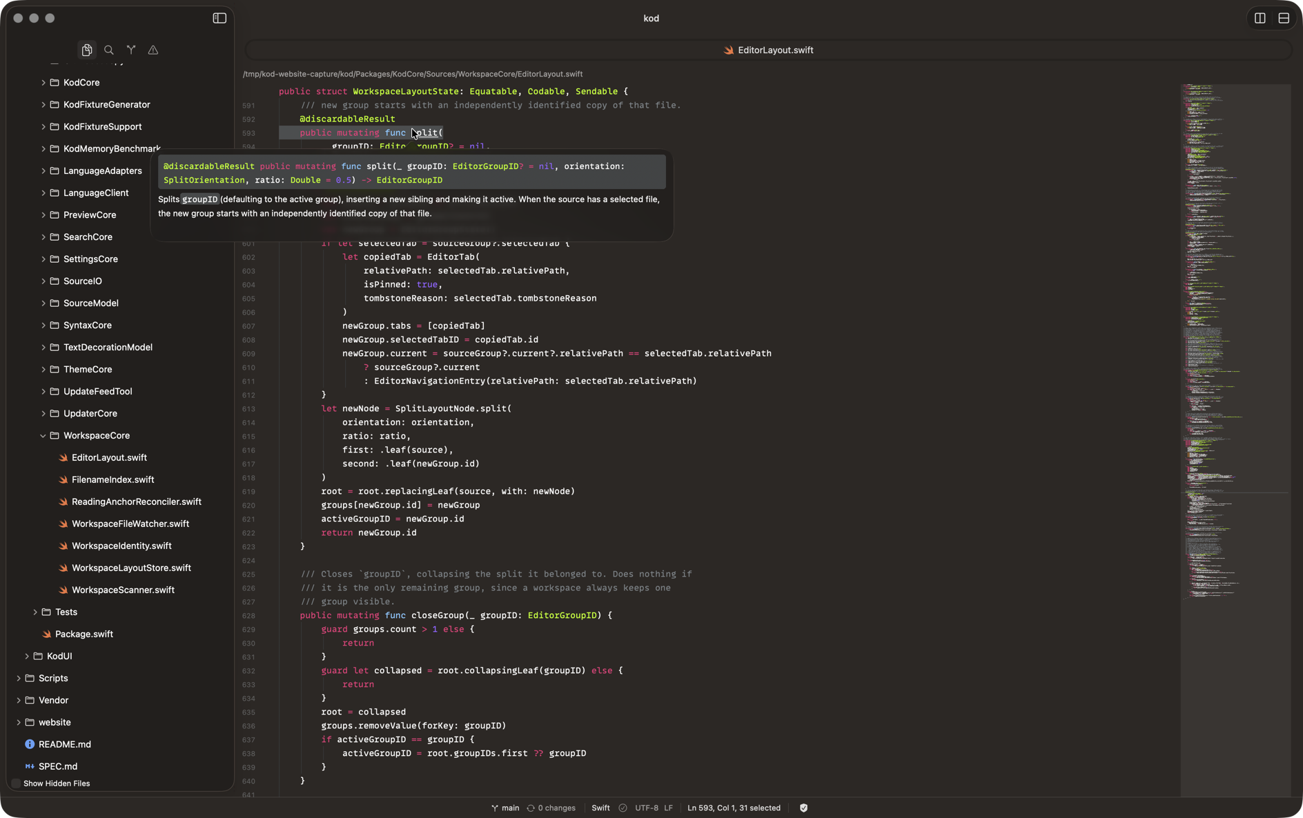Viewport: 1303px width, 818px height.
Task: Expand the KodFixtureGenerator folder chevron
Action: click(43, 104)
